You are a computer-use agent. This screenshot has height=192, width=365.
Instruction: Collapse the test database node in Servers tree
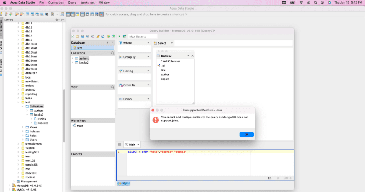click(18, 102)
